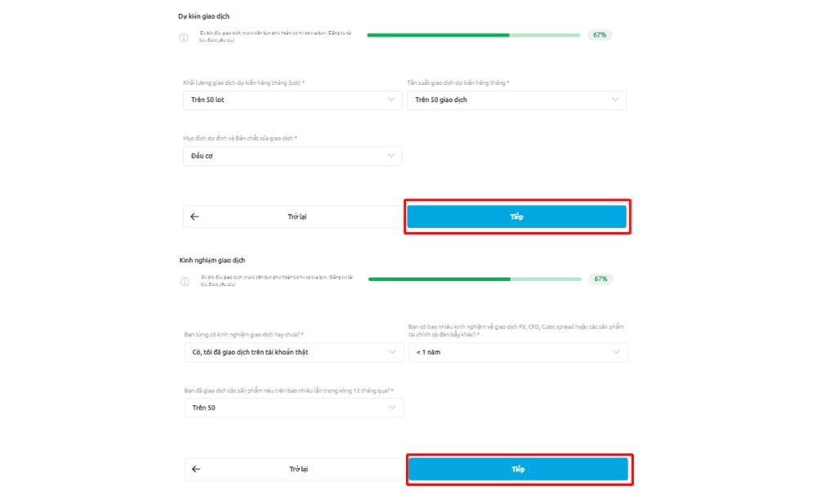The image size is (817, 490).
Task: Click the left arrow icon above Kinh nghiệm giao dịch
Action: (x=194, y=217)
